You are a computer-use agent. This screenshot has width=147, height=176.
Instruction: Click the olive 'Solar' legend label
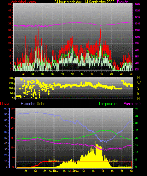[x=41, y=104]
